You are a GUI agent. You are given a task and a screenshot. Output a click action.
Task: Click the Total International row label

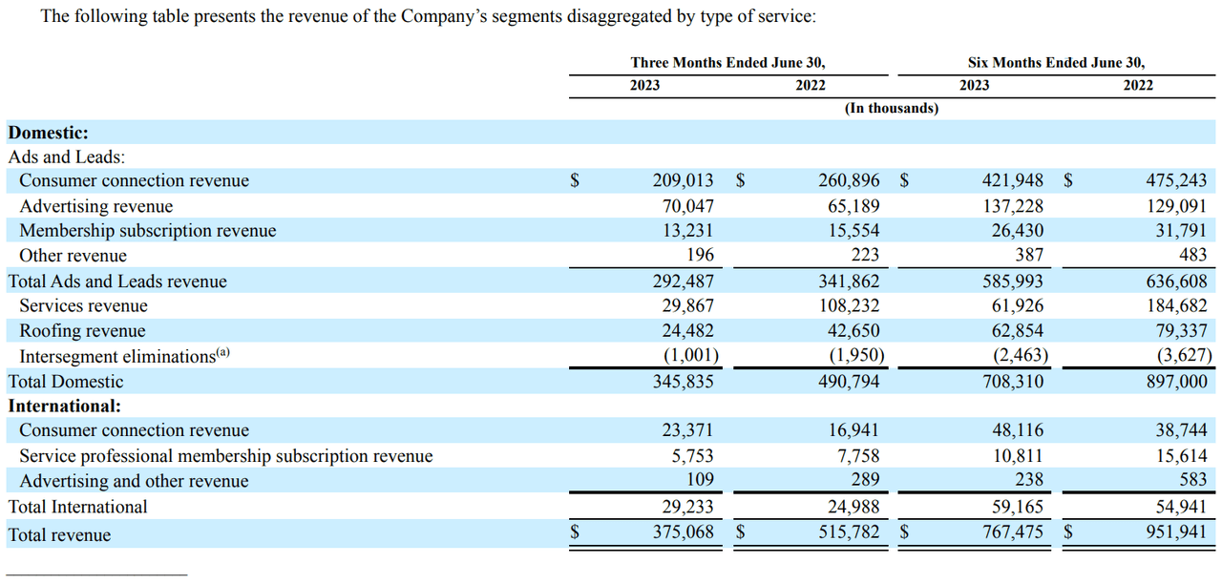[77, 507]
